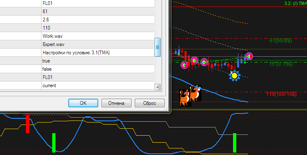The width and height of the screenshot is (307, 155).
Task: Select the "FL01" cell just above "61"
Action: click(98, 4)
